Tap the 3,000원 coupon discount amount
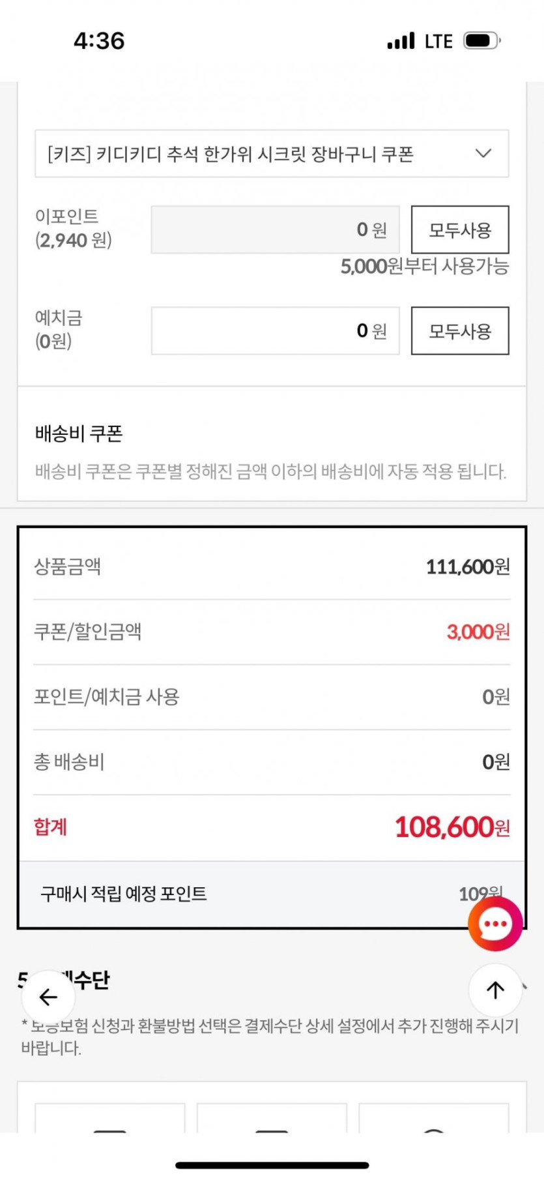The height and width of the screenshot is (1180, 544). pyautogui.click(x=478, y=632)
